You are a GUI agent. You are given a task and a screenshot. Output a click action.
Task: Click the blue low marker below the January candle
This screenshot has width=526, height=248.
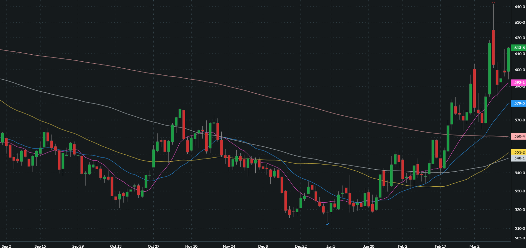coord(327,224)
